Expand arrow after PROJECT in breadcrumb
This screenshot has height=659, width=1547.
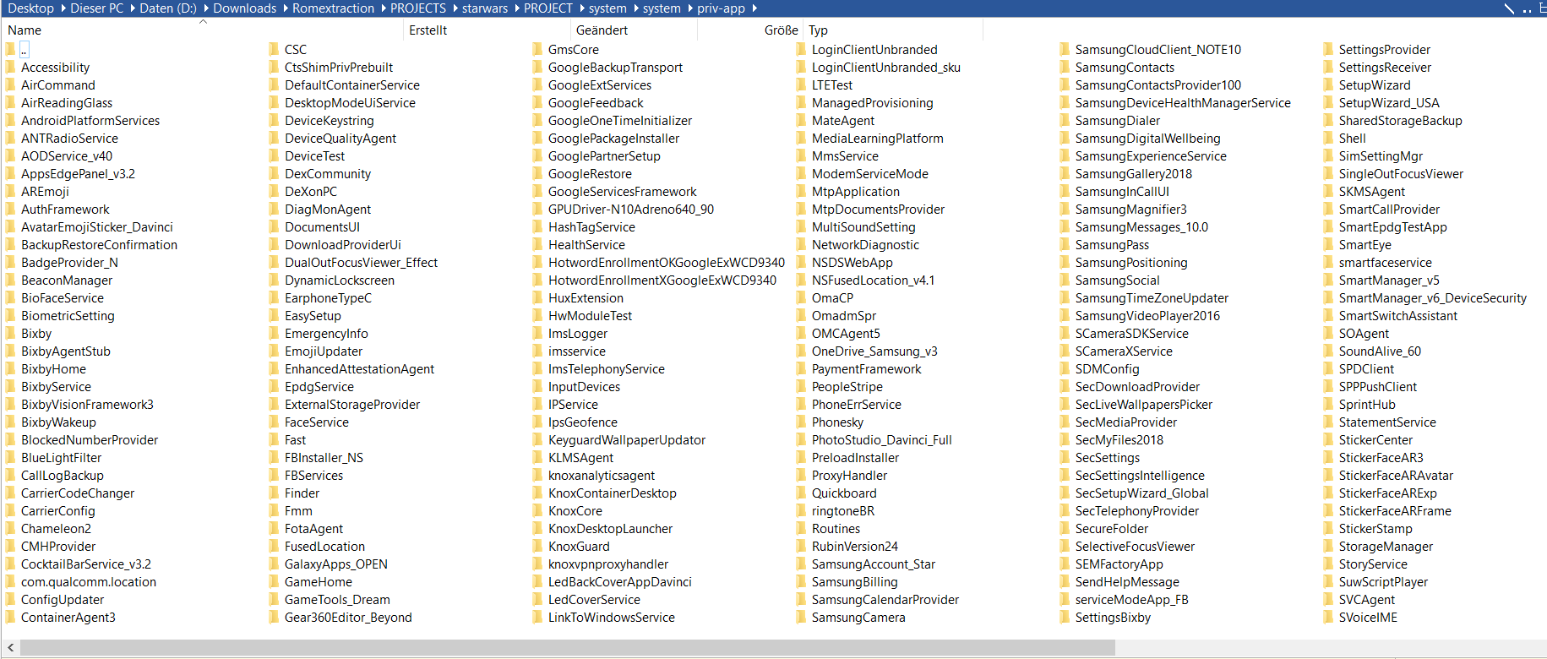click(581, 8)
